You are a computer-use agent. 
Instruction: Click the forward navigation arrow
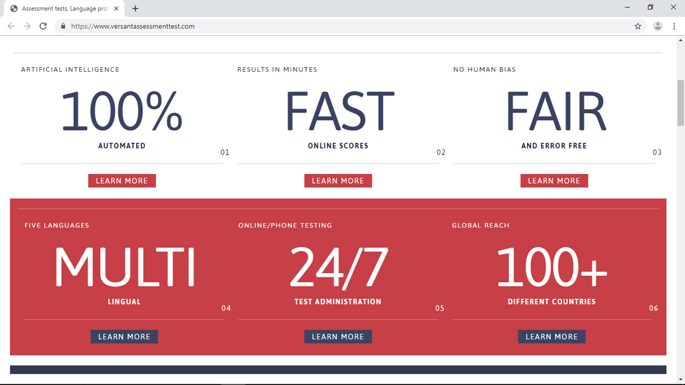point(27,26)
